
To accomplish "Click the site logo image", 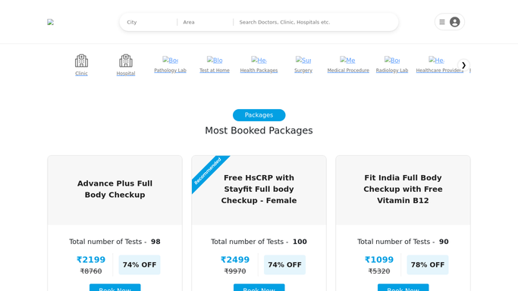I will (50, 22).
